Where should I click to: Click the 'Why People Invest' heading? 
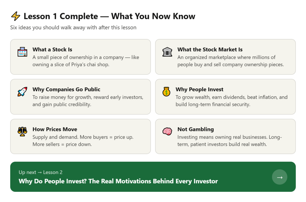point(199,89)
